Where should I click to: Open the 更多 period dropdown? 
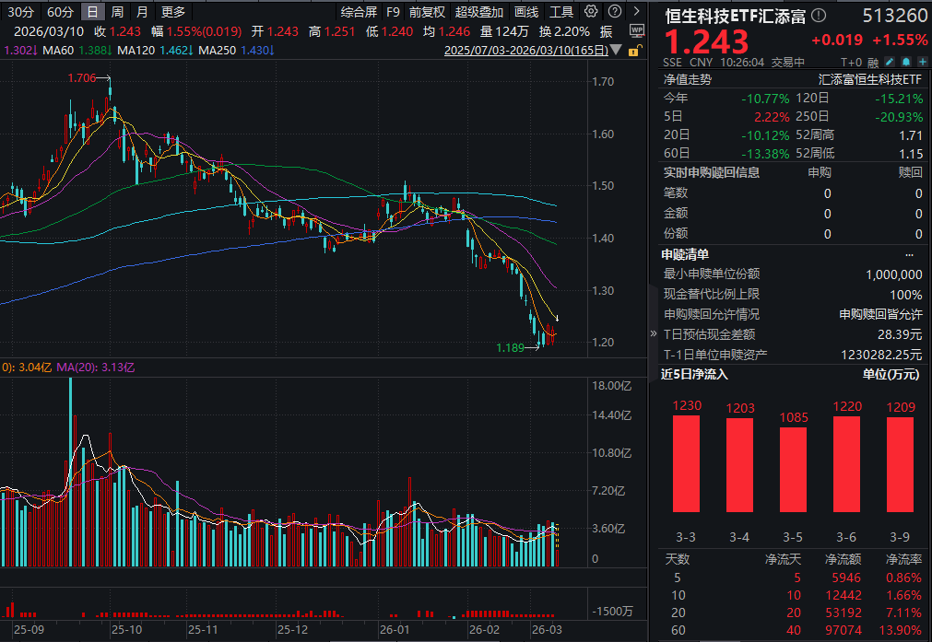[172, 12]
